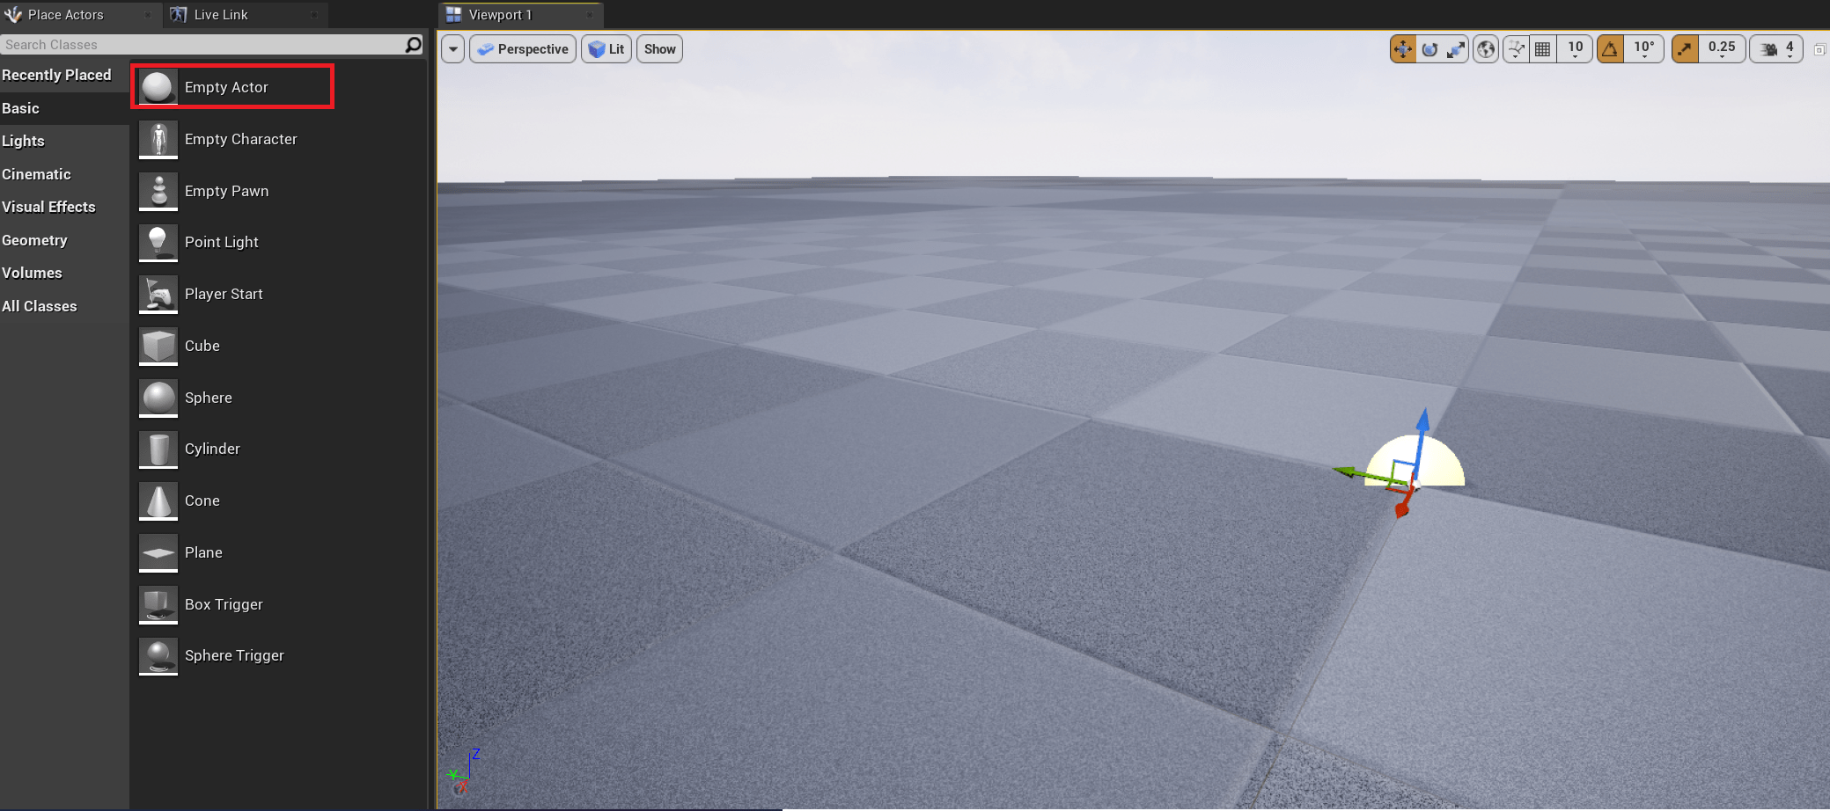Select the Geometry category in Place Actors

pyautogui.click(x=35, y=239)
